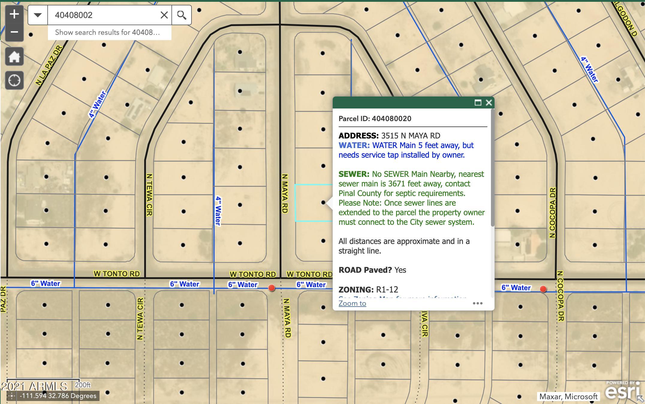Screen dimensions: 645x404
Task: Click the Parcel ID 404080020 heading
Action: (x=375, y=119)
